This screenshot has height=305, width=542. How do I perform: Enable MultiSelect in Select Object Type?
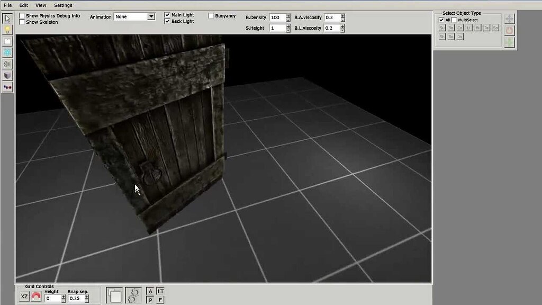coord(454,19)
